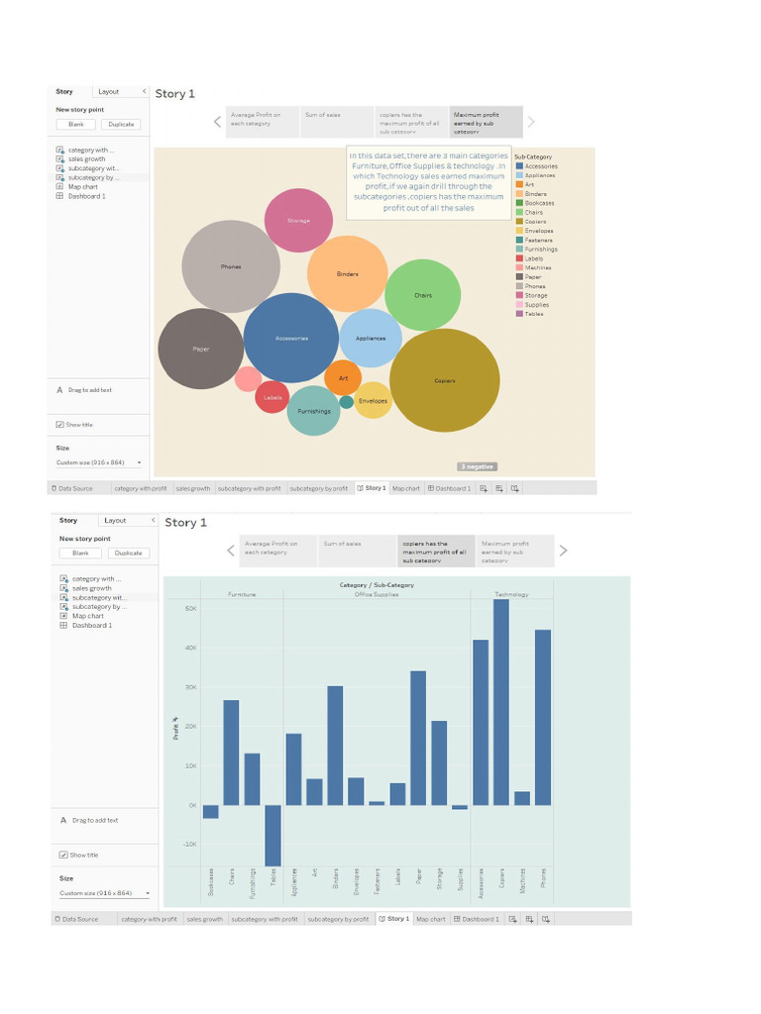
Task: Click the 'A' Drag to add text icon in the bar chart window
Action: point(62,820)
